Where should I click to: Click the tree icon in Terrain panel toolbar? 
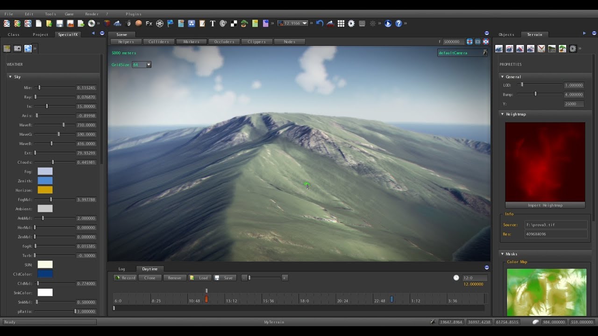tap(562, 49)
